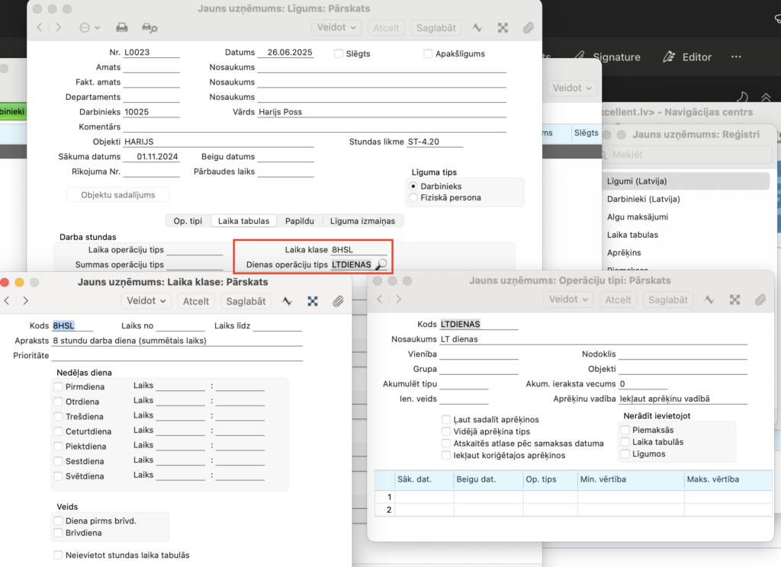Click Aprēķinu vadība field
Screen dimensions: 781x567
coord(683,399)
